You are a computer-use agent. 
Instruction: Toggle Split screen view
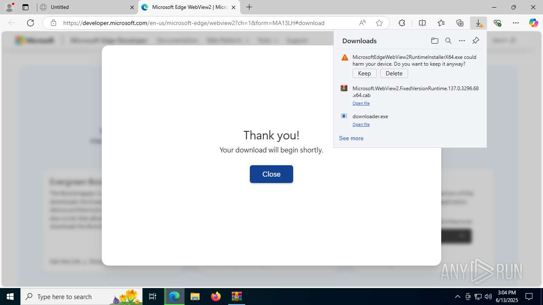coord(423,23)
